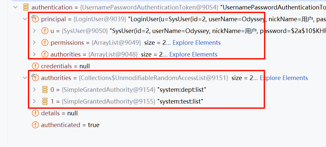Open Explore Elements for ArrayList authorities

(x=193, y=55)
